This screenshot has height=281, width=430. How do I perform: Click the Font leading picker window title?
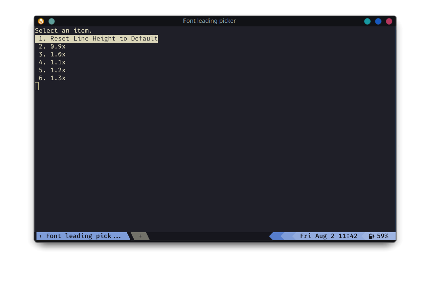[209, 21]
